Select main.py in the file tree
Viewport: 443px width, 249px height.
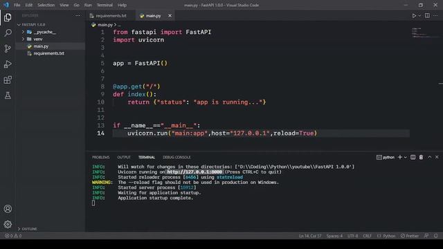[x=41, y=46]
